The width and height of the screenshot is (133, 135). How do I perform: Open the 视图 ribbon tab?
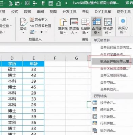click(53, 11)
